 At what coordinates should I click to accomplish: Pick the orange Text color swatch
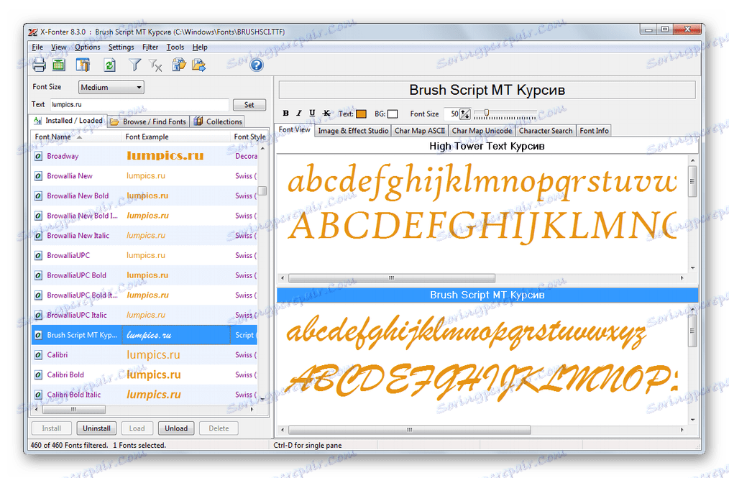pos(361,114)
